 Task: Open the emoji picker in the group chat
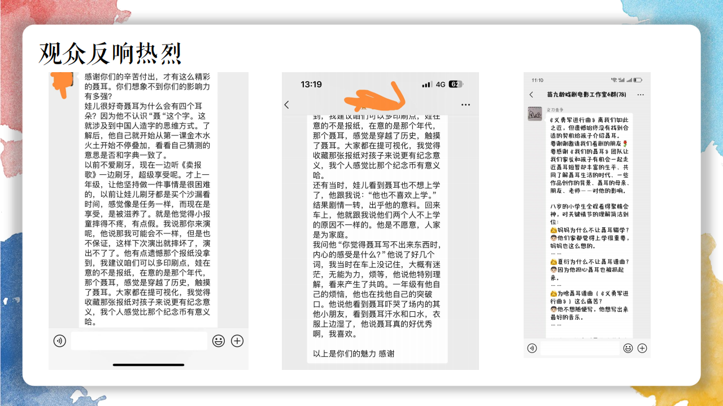pyautogui.click(x=628, y=348)
